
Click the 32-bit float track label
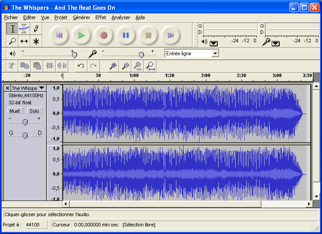tap(20, 103)
